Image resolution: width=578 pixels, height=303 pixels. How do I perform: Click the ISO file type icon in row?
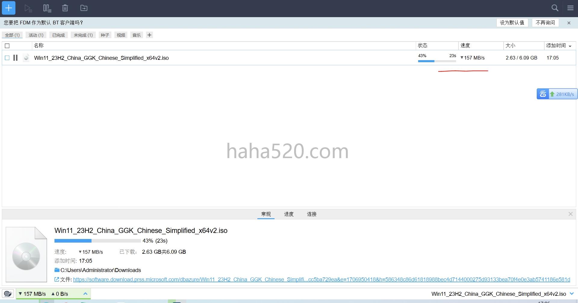(x=26, y=57)
